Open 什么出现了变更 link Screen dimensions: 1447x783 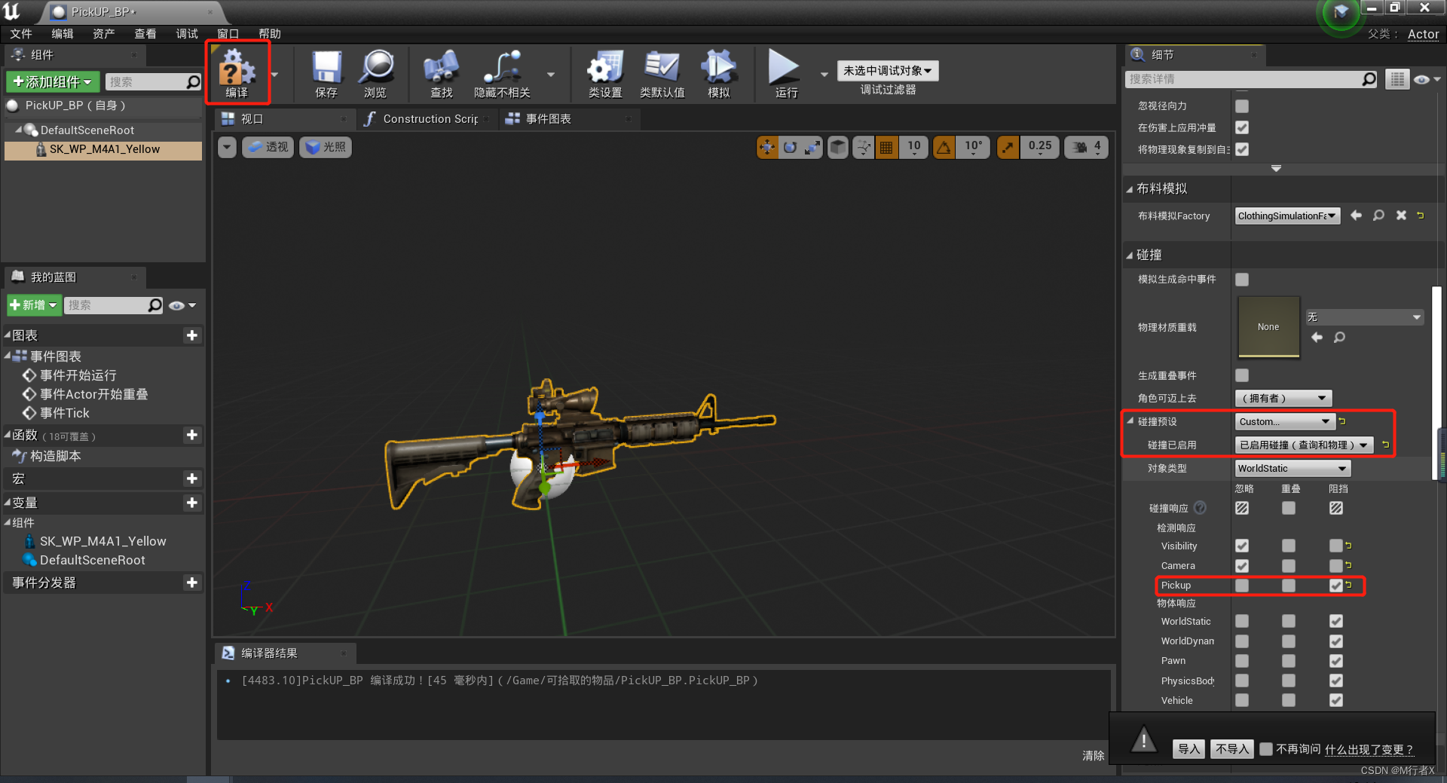(1369, 750)
